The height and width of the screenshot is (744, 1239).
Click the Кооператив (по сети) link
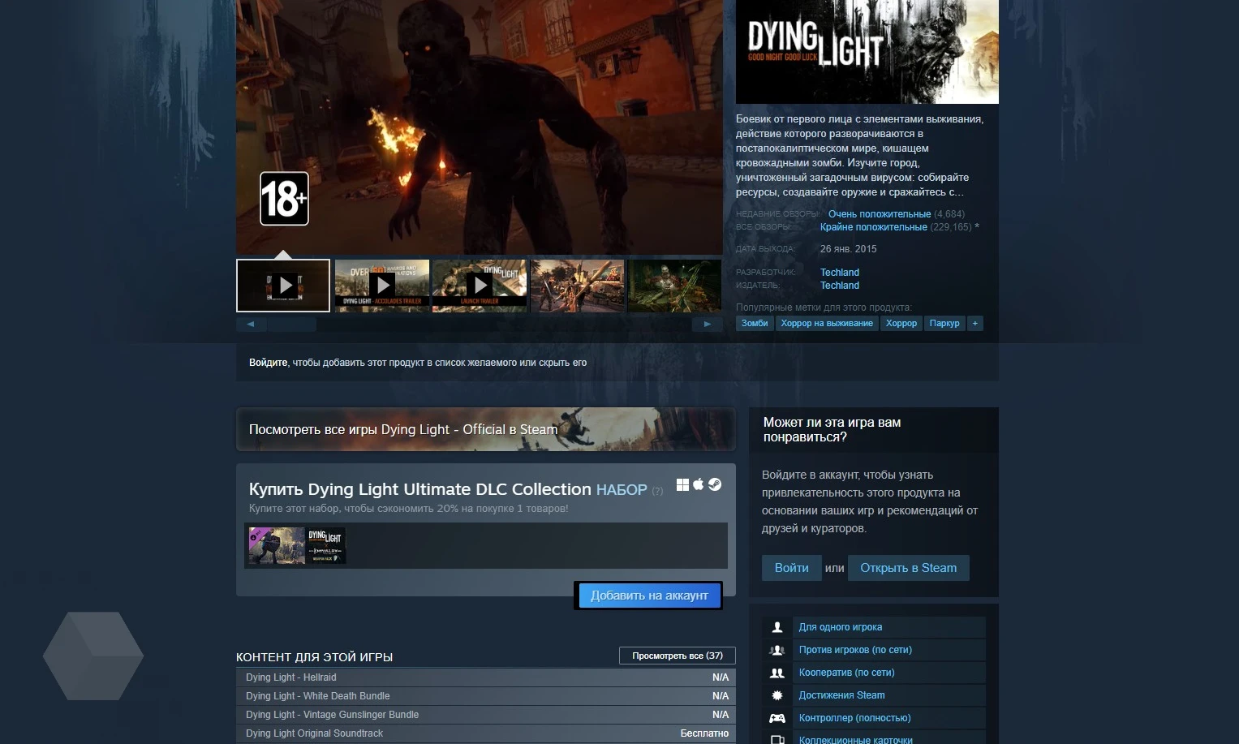point(846,673)
